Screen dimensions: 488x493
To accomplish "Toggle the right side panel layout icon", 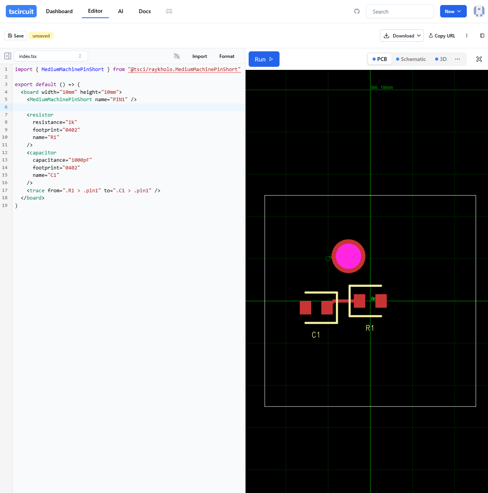I will (482, 36).
